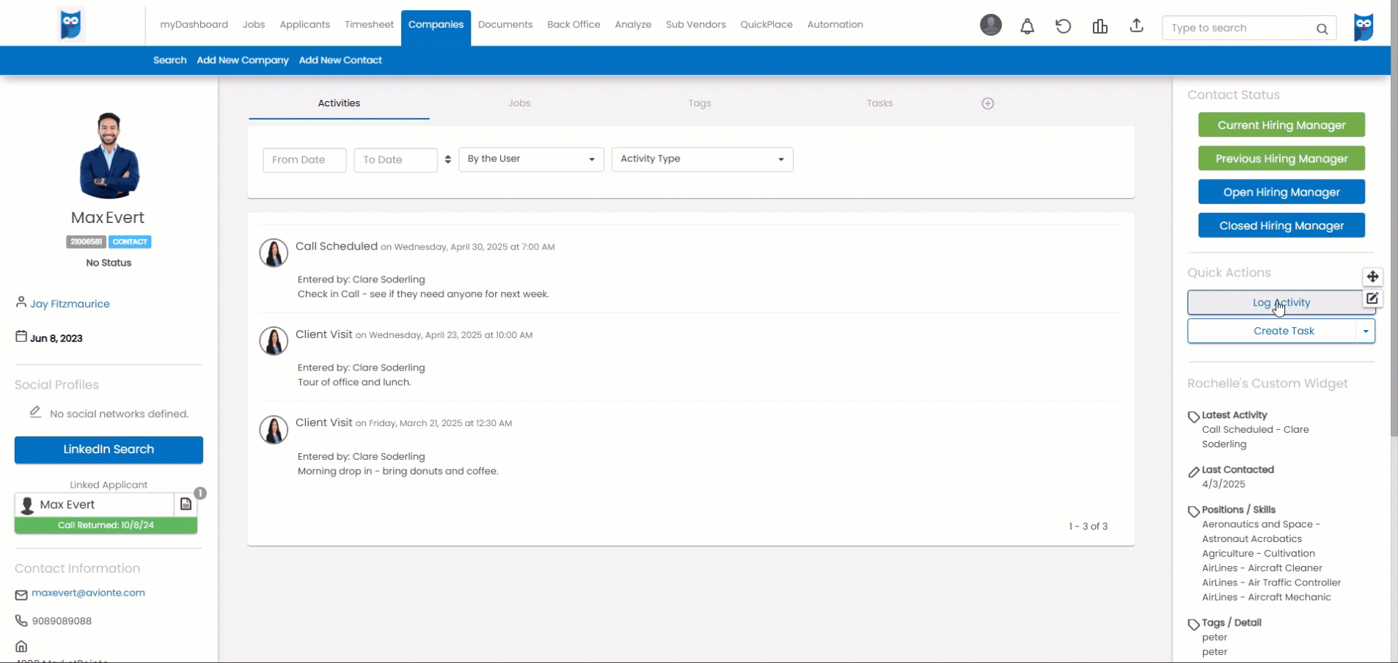
Task: Open the notifications bell
Action: (1027, 26)
